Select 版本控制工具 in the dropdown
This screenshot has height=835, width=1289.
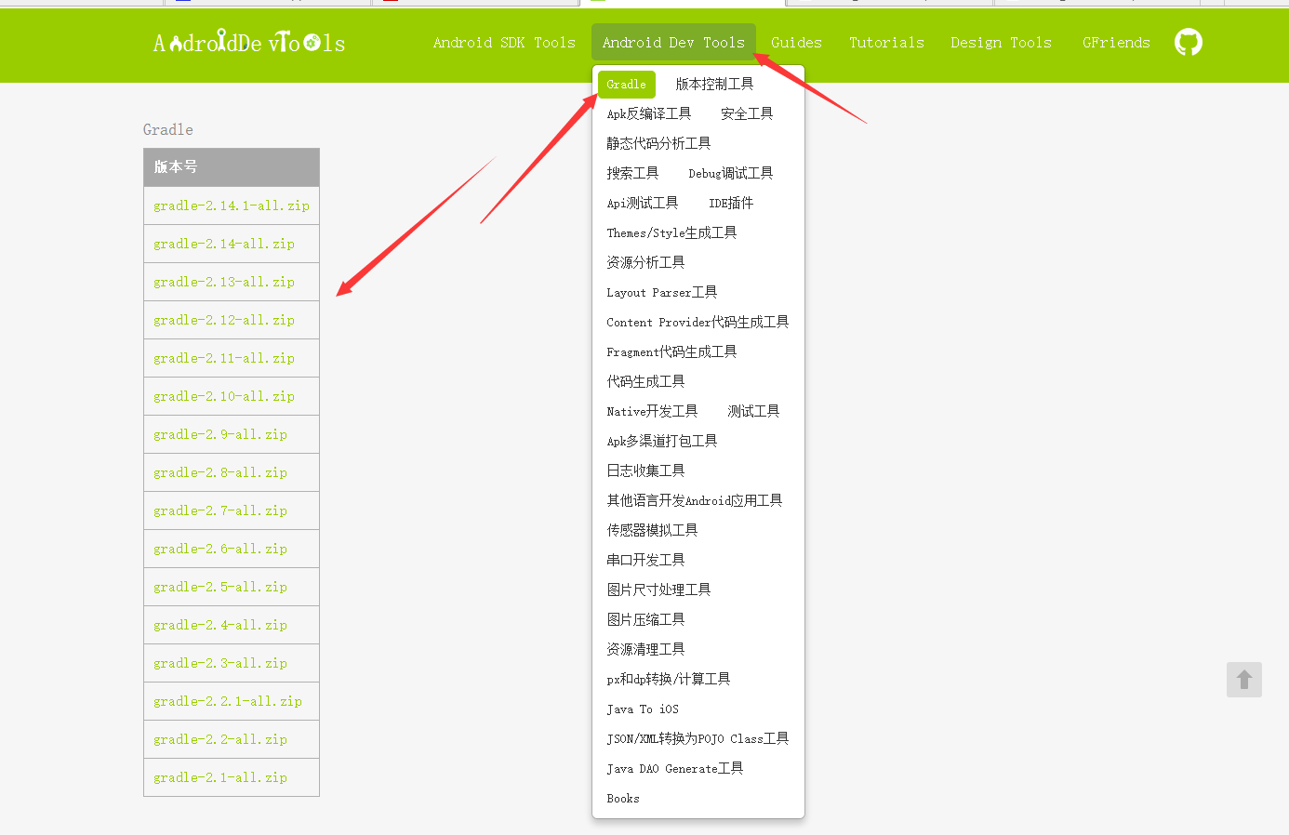pos(714,85)
